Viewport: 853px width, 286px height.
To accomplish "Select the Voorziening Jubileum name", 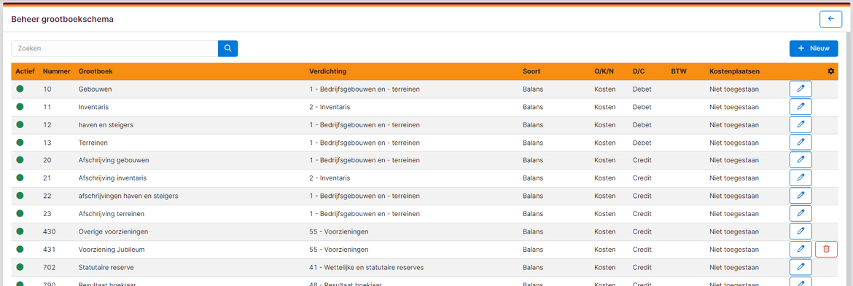I will pyautogui.click(x=112, y=250).
